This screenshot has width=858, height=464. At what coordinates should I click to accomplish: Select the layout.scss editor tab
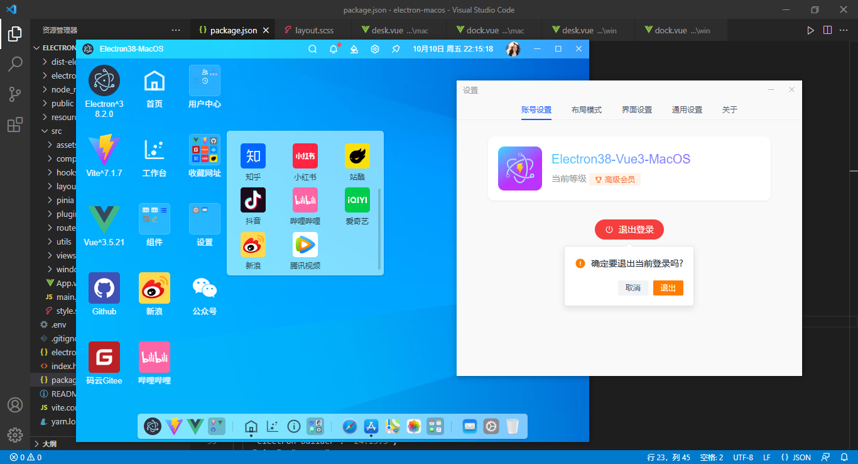[x=314, y=30]
